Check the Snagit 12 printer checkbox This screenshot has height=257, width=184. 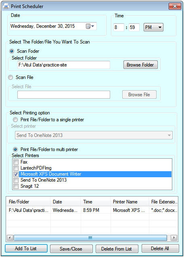coord(16,187)
